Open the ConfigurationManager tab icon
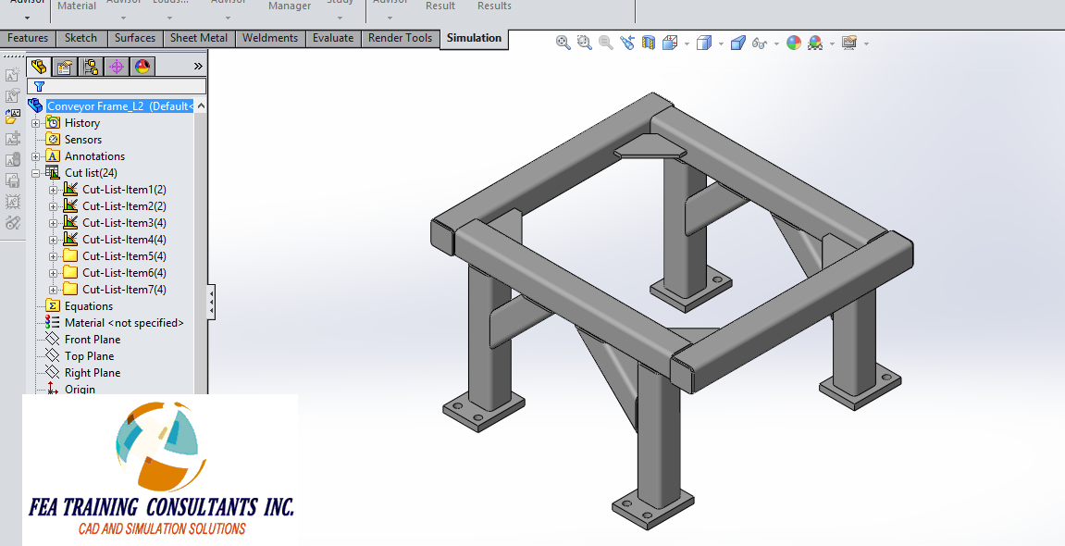The height and width of the screenshot is (546, 1065). pos(91,67)
